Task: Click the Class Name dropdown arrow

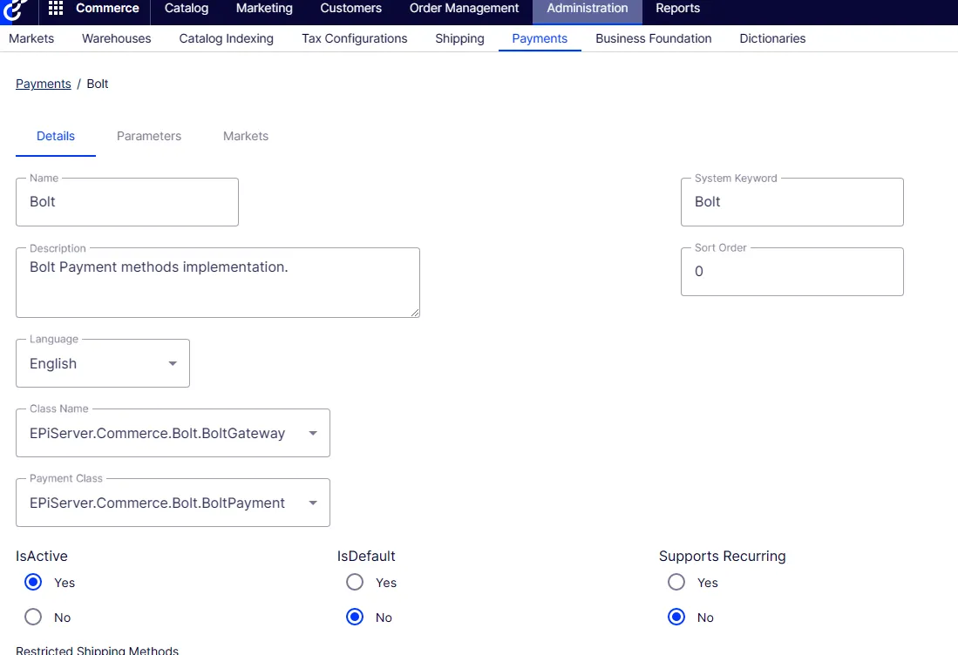Action: click(313, 433)
